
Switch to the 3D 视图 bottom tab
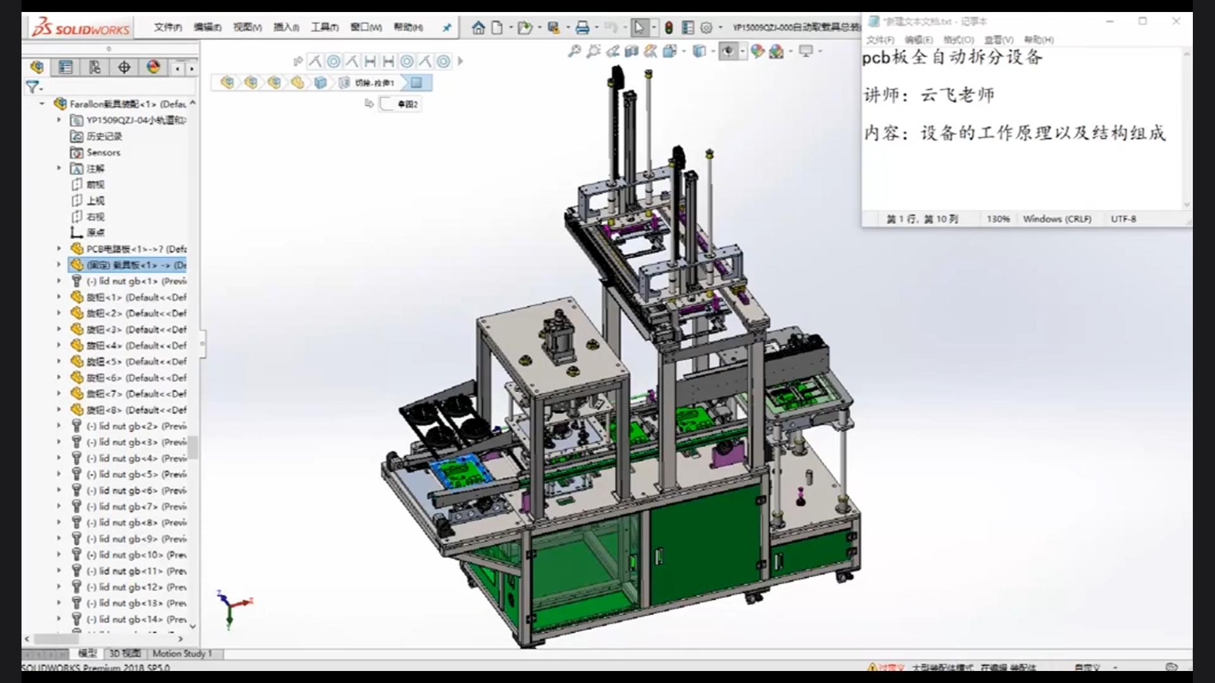[125, 653]
